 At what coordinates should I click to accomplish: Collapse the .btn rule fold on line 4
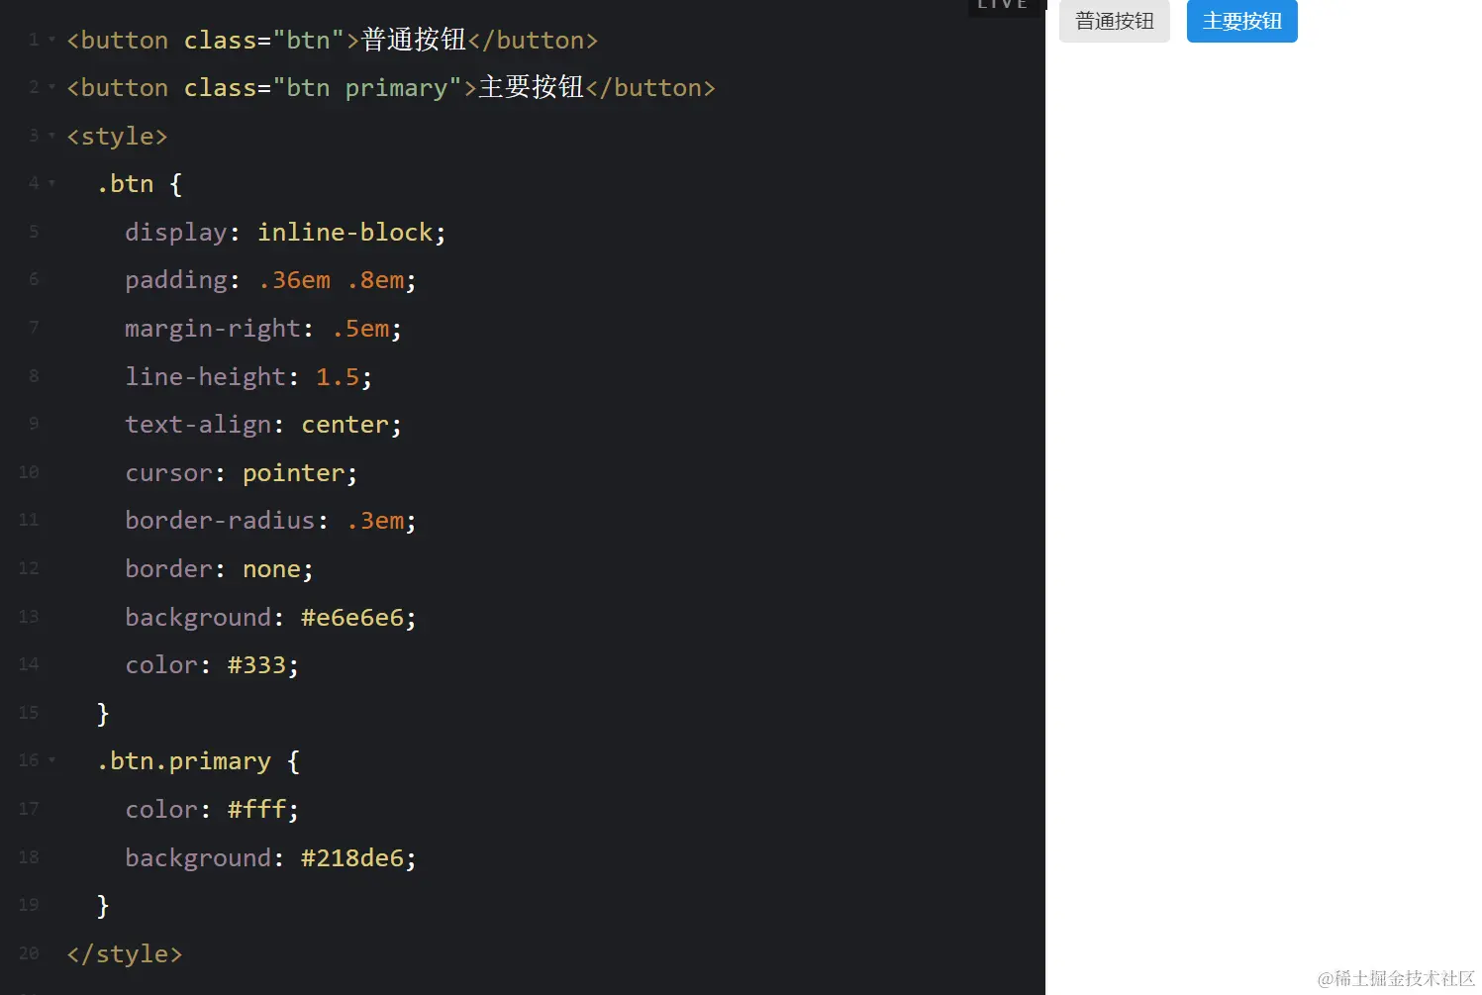[x=51, y=183]
